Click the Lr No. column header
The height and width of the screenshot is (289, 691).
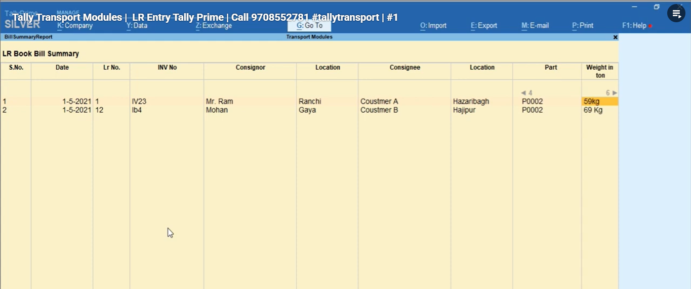coord(111,67)
